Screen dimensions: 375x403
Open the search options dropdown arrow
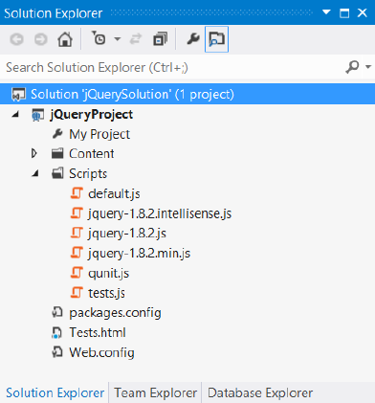[x=368, y=67]
